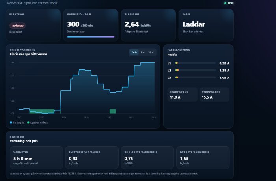Screen dimensions: 276x181
Task: Switch chart range to 24 h
Action: point(134,52)
